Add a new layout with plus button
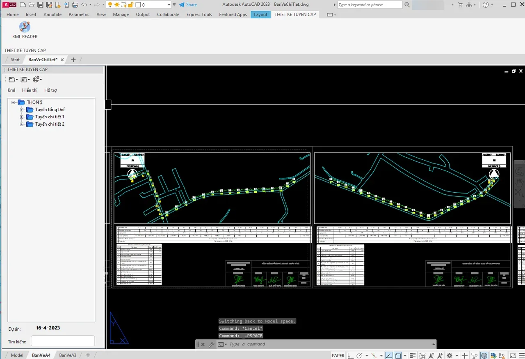Screen dimensions: 525x359 coord(88,355)
